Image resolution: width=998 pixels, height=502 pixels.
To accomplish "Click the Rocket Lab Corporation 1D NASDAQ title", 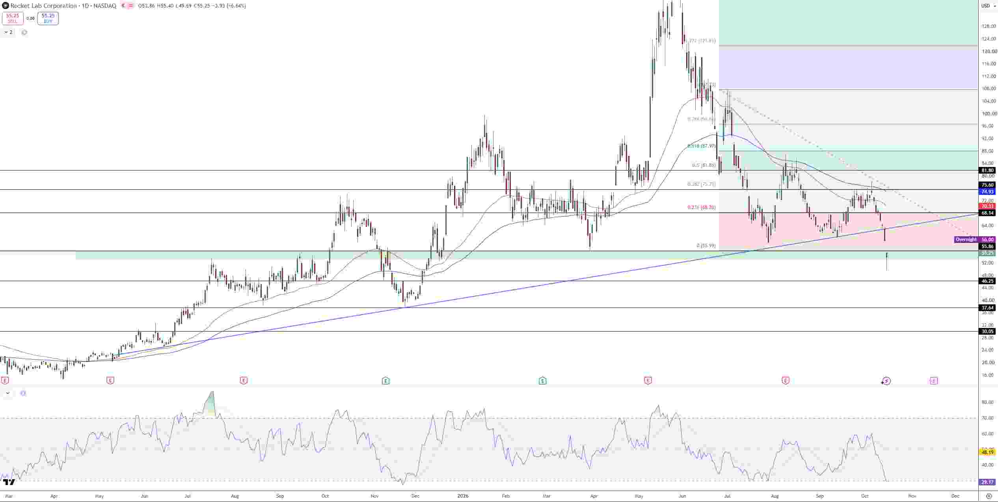I will click(x=63, y=6).
